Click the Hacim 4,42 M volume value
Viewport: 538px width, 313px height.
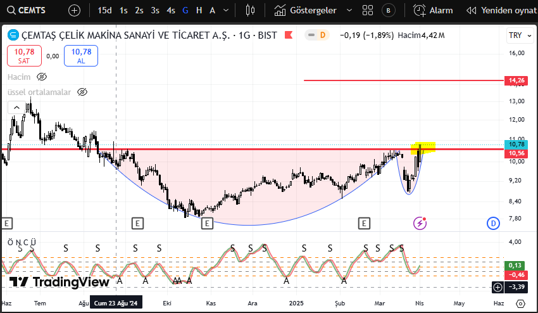pos(421,35)
